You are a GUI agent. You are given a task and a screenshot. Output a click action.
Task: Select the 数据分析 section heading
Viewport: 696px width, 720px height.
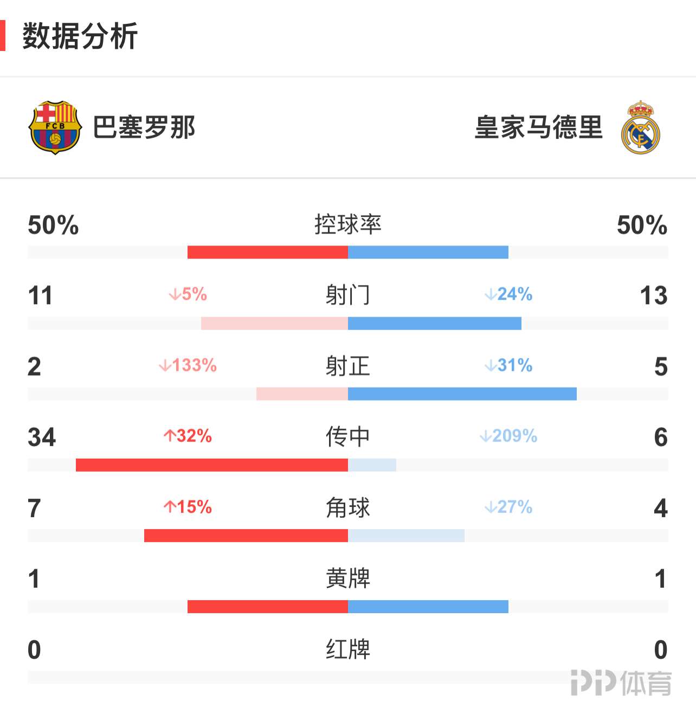80,36
